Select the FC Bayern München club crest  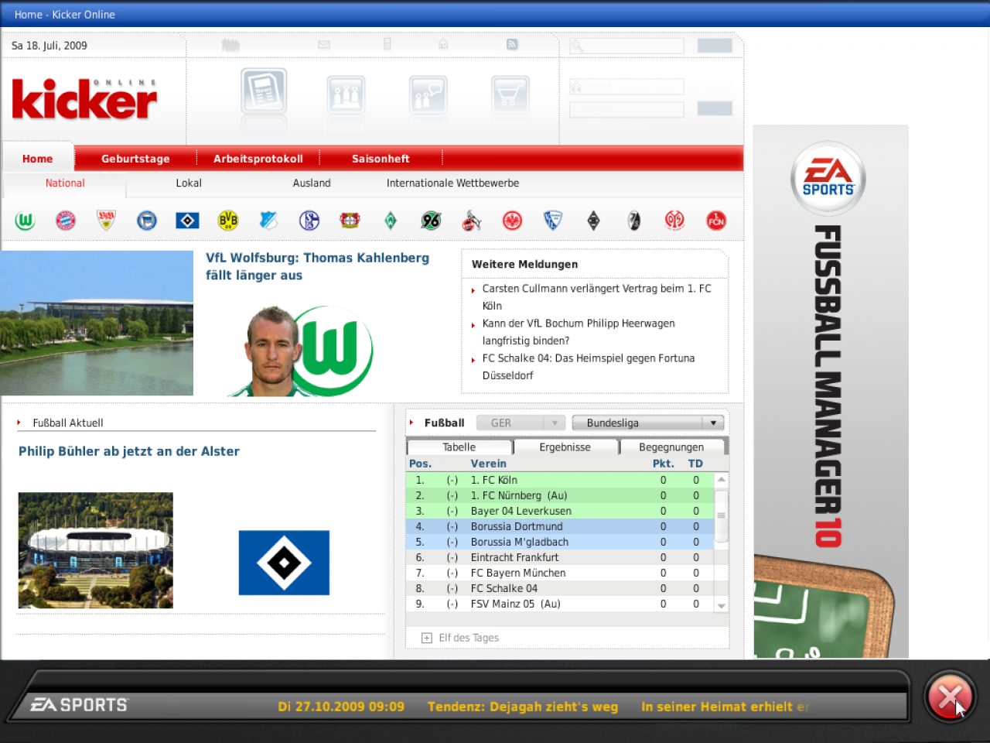[66, 221]
